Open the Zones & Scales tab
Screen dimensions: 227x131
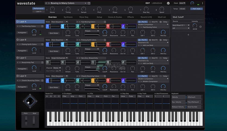[x=115, y=17]
